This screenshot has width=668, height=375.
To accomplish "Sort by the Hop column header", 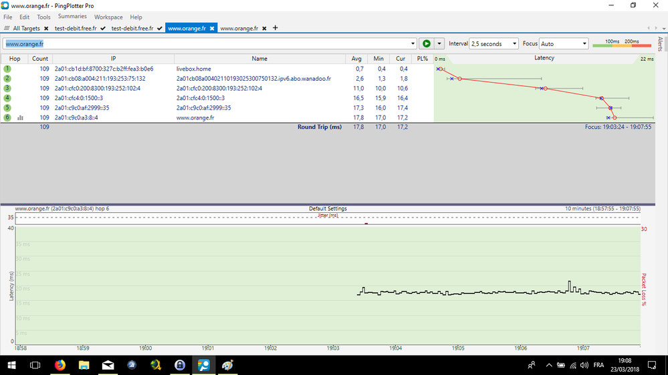I will point(15,59).
